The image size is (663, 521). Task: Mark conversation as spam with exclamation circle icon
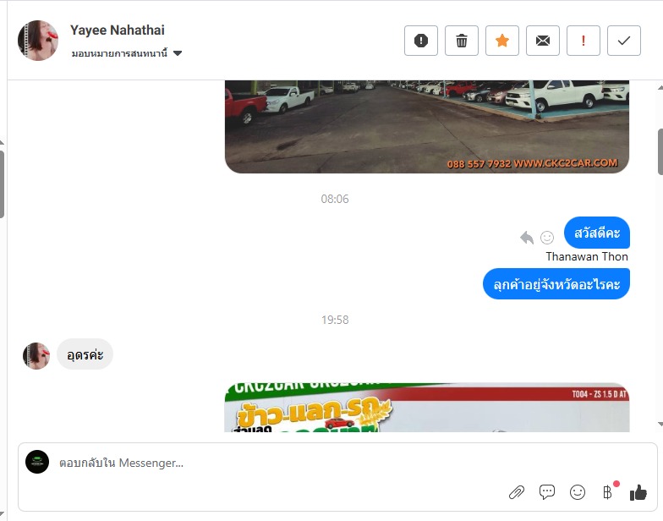pyautogui.click(x=421, y=41)
